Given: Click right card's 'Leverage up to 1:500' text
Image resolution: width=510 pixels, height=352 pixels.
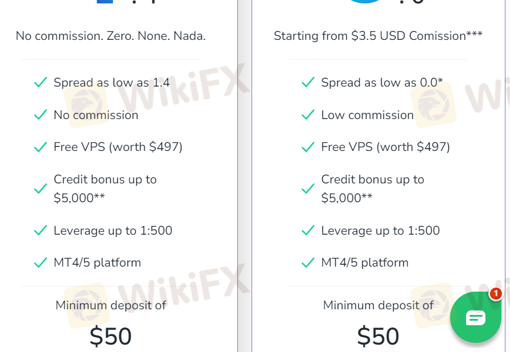Looking at the screenshot, I should click(x=381, y=231).
